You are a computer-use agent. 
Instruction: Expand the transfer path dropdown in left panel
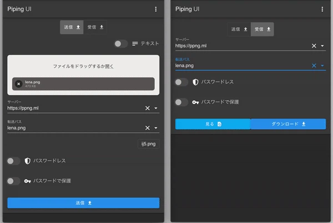[x=156, y=128]
